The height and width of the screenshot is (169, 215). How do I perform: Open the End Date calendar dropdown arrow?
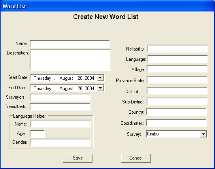[x=100, y=88]
